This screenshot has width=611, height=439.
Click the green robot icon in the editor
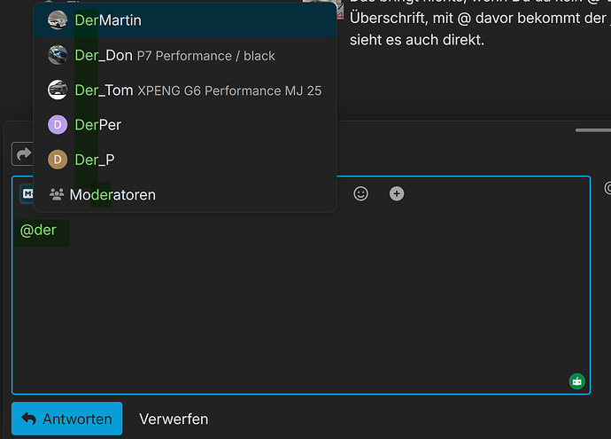(577, 381)
